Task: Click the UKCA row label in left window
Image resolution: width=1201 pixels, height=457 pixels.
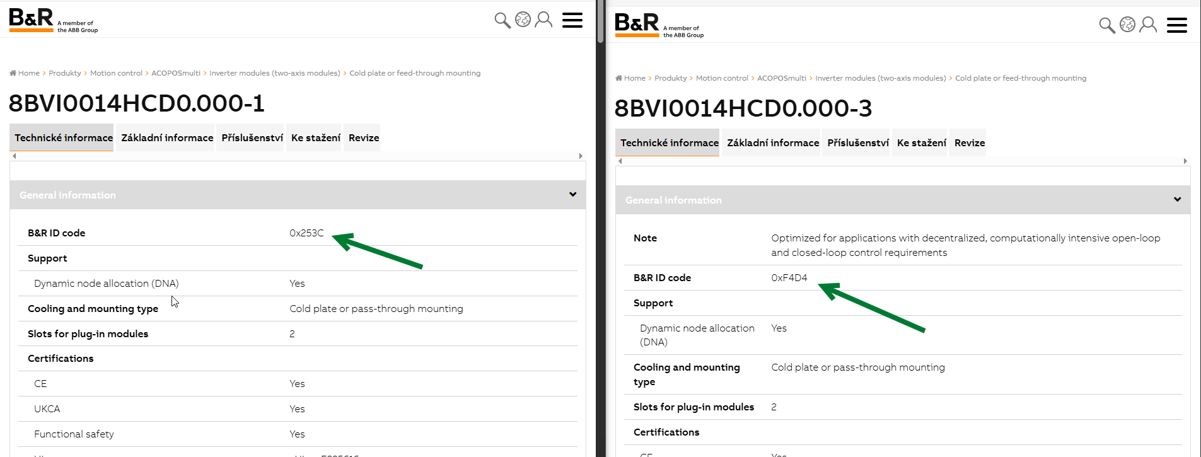Action: pyautogui.click(x=47, y=409)
